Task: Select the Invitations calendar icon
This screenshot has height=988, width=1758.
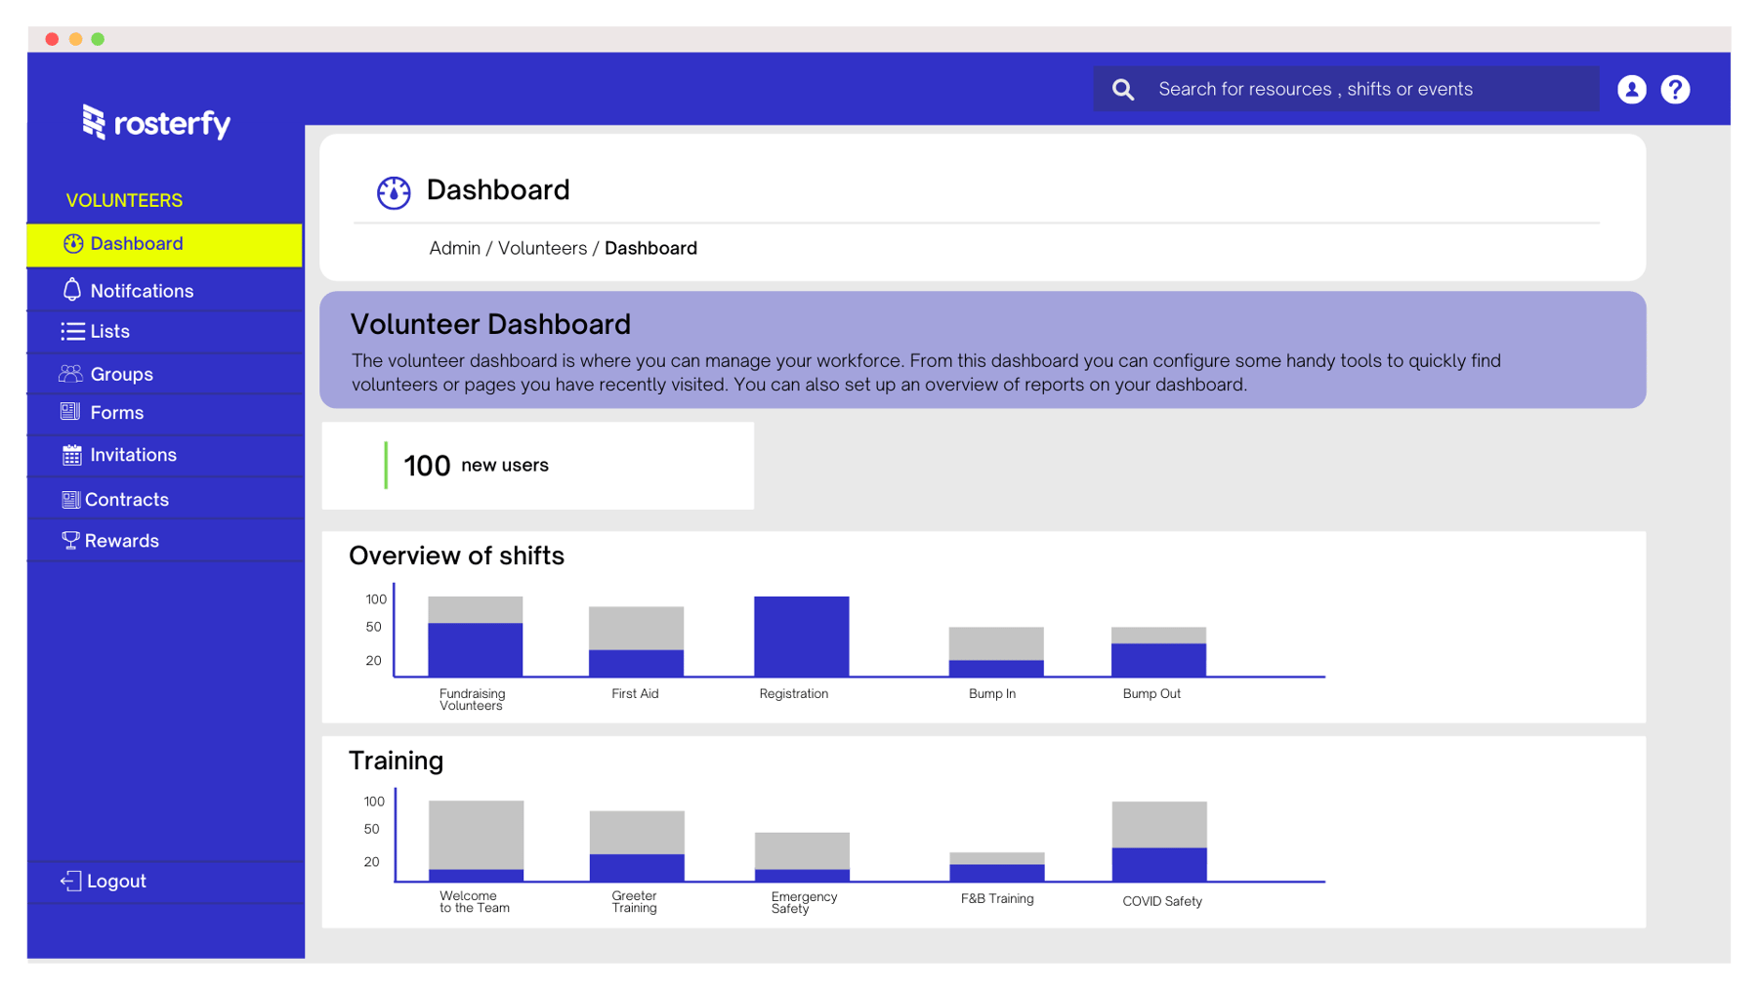Action: pos(70,454)
